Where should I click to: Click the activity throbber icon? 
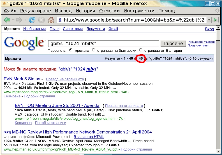coord(217,11)
